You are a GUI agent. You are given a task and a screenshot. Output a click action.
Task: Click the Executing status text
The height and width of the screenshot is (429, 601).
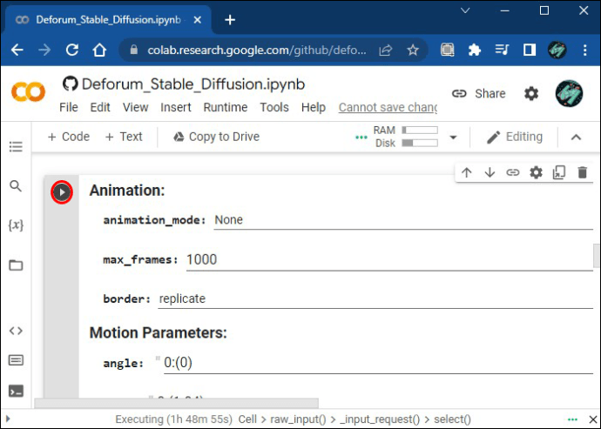(x=174, y=419)
